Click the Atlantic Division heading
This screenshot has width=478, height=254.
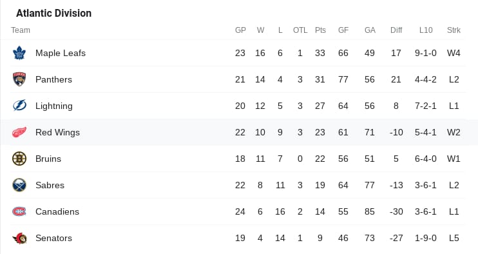point(53,13)
